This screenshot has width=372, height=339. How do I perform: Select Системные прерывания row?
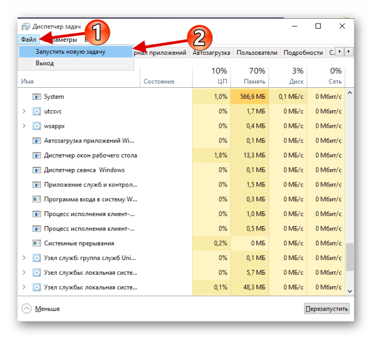[x=181, y=243]
